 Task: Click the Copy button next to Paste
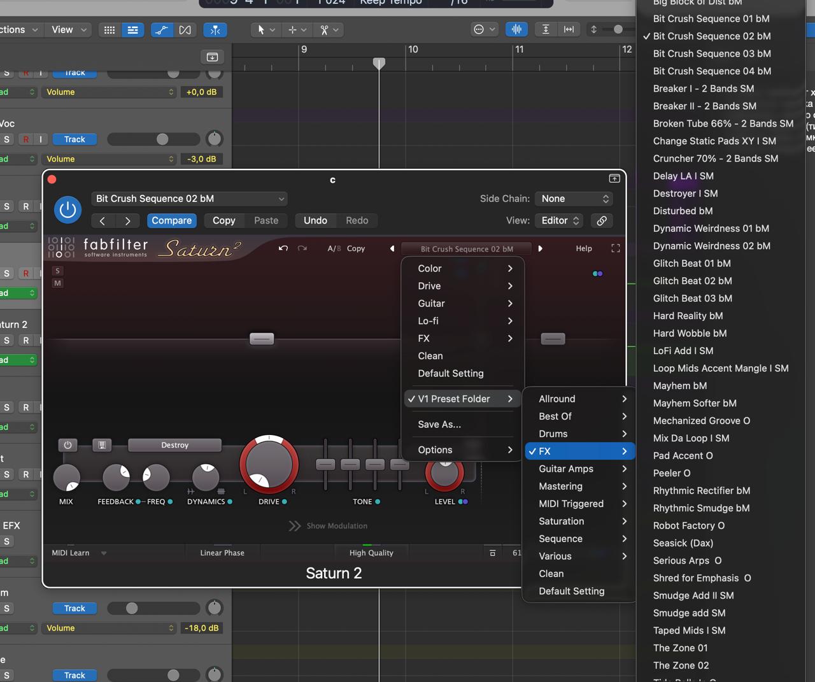(223, 220)
